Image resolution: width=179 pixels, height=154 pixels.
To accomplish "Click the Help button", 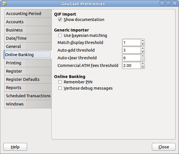I will [x=15, y=147].
